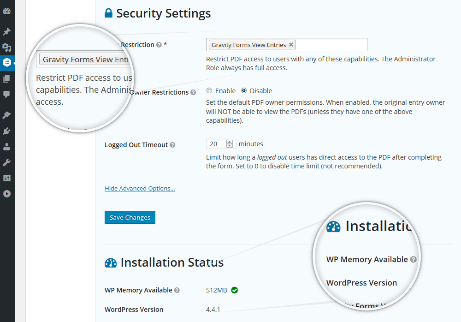Open the Media library icon in sidebar
The width and height of the screenshot is (461, 322).
tap(7, 48)
